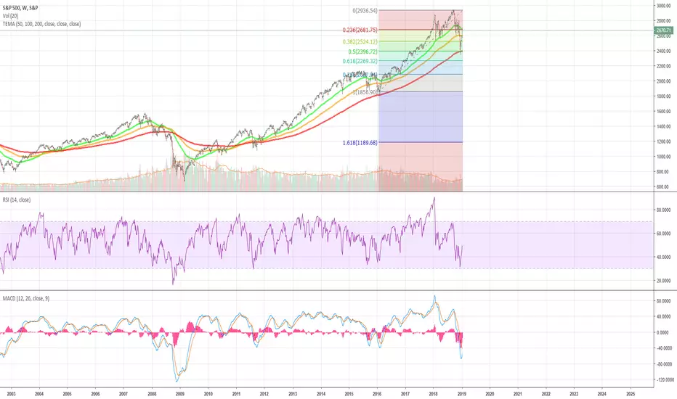Click the RSI 40.0000 axis label

664,257
